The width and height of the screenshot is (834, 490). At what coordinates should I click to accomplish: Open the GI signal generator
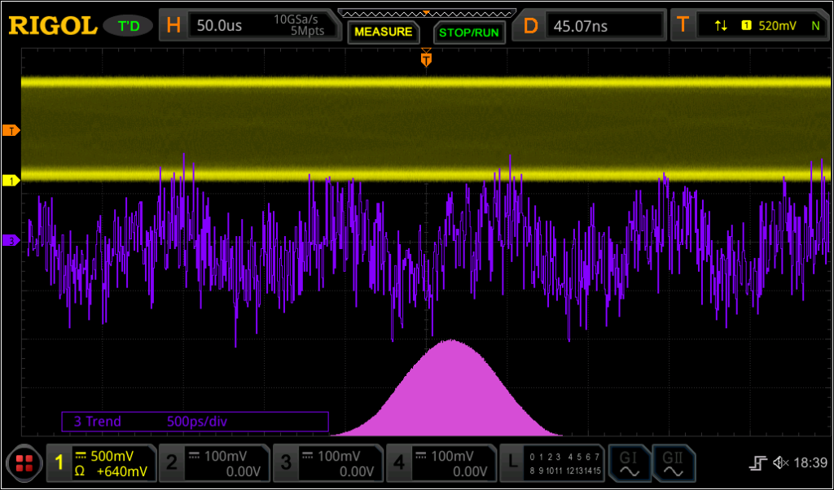(629, 463)
